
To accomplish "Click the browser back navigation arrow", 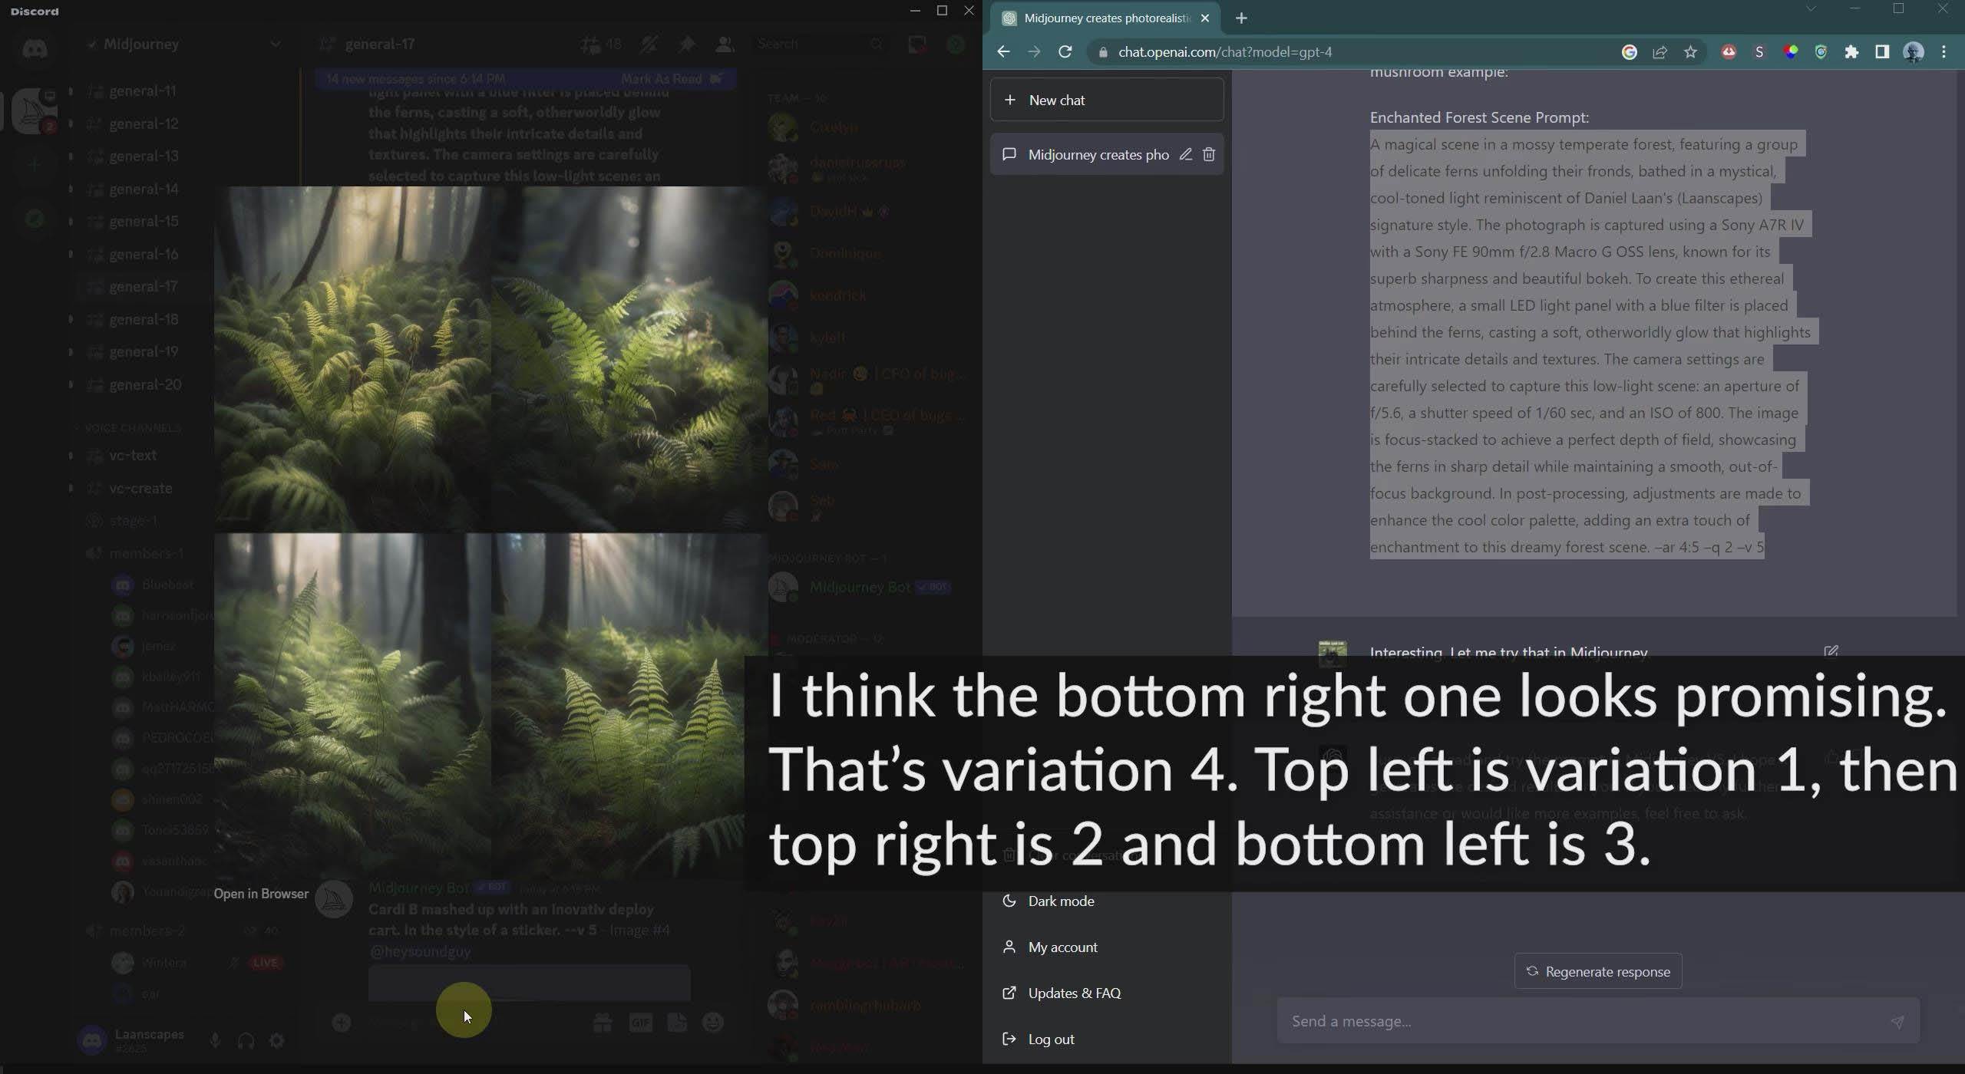I will click(x=1003, y=51).
